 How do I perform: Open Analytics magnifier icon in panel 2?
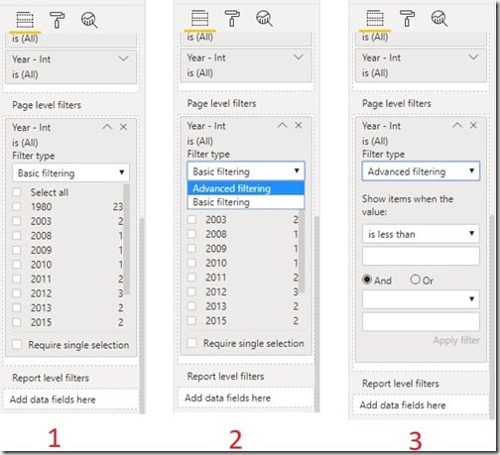tap(264, 19)
